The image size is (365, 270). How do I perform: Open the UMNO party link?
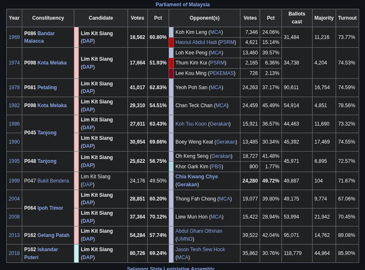coord(185,239)
